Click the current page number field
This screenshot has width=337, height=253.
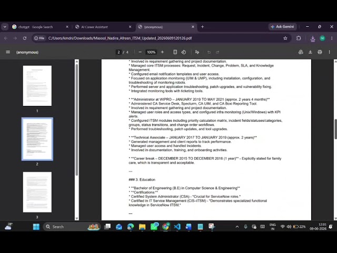pyautogui.click(x=118, y=52)
